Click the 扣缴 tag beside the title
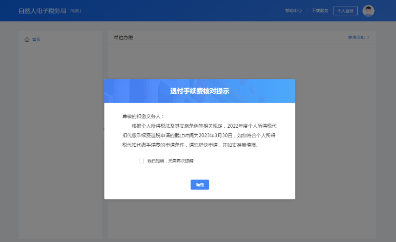396x242 pixels. pos(76,11)
